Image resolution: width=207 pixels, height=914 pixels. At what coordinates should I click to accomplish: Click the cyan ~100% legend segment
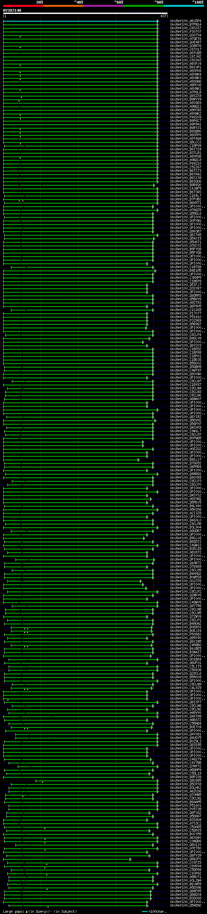click(x=184, y=6)
